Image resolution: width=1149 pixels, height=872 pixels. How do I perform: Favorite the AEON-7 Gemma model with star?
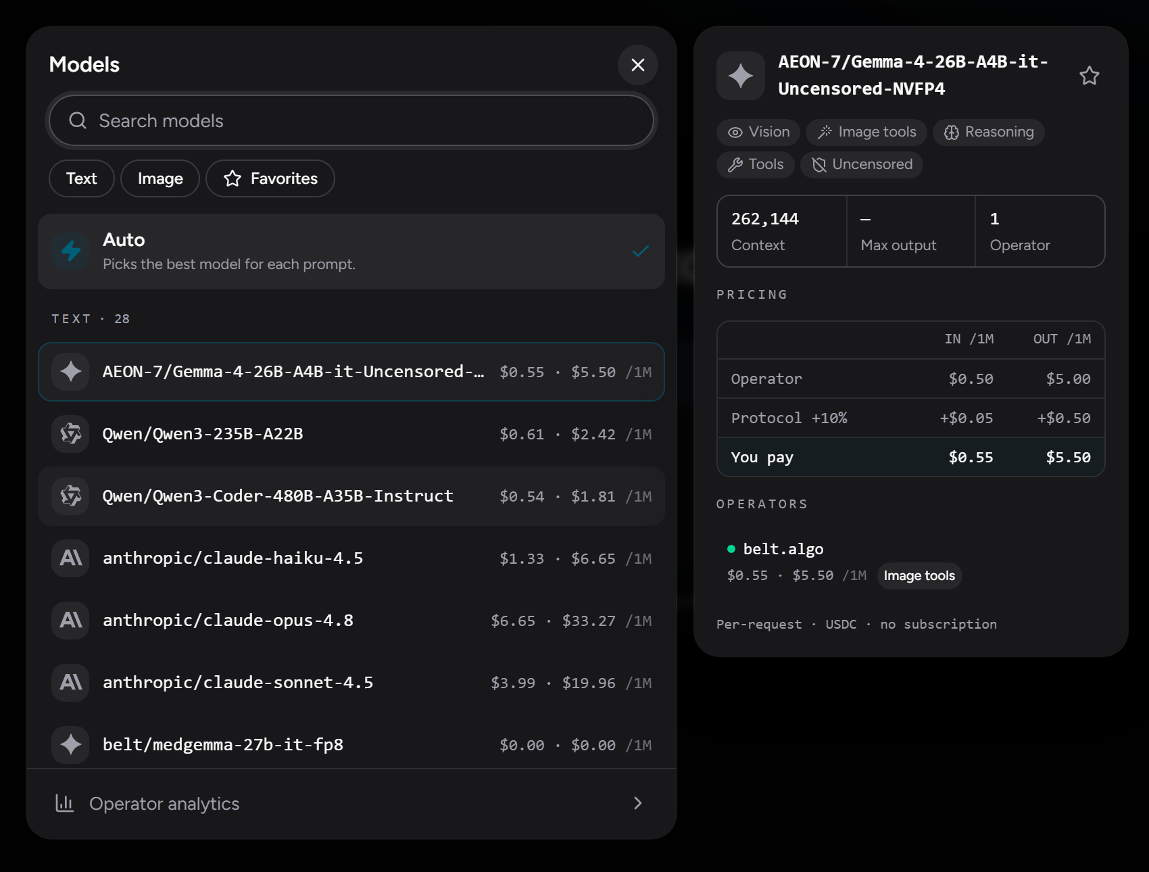tap(1089, 76)
